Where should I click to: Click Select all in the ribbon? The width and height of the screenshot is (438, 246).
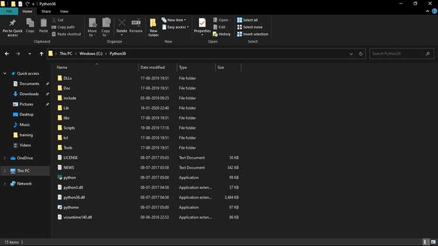(x=248, y=20)
